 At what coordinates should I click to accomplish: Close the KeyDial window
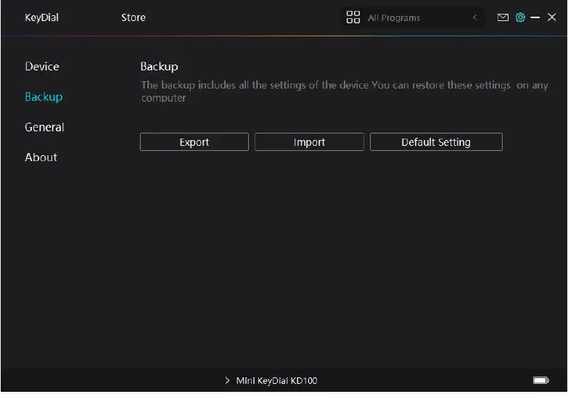coord(552,17)
